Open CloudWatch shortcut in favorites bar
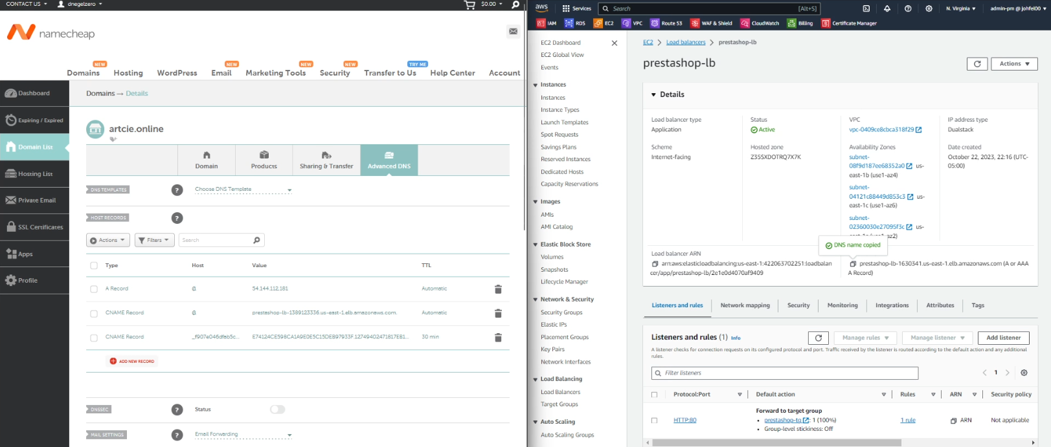 pyautogui.click(x=760, y=23)
